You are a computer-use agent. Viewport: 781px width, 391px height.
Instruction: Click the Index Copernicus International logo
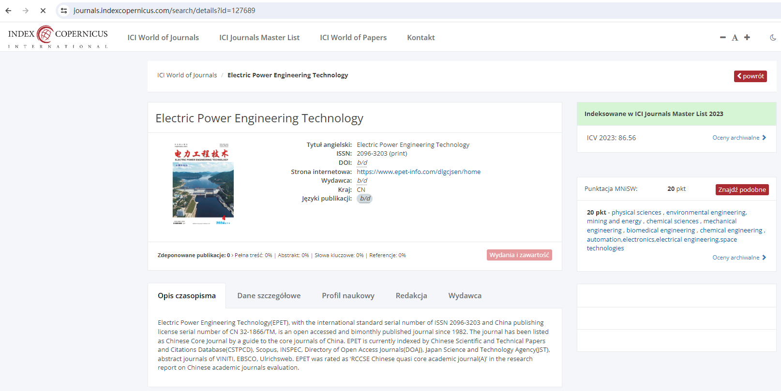click(x=58, y=37)
